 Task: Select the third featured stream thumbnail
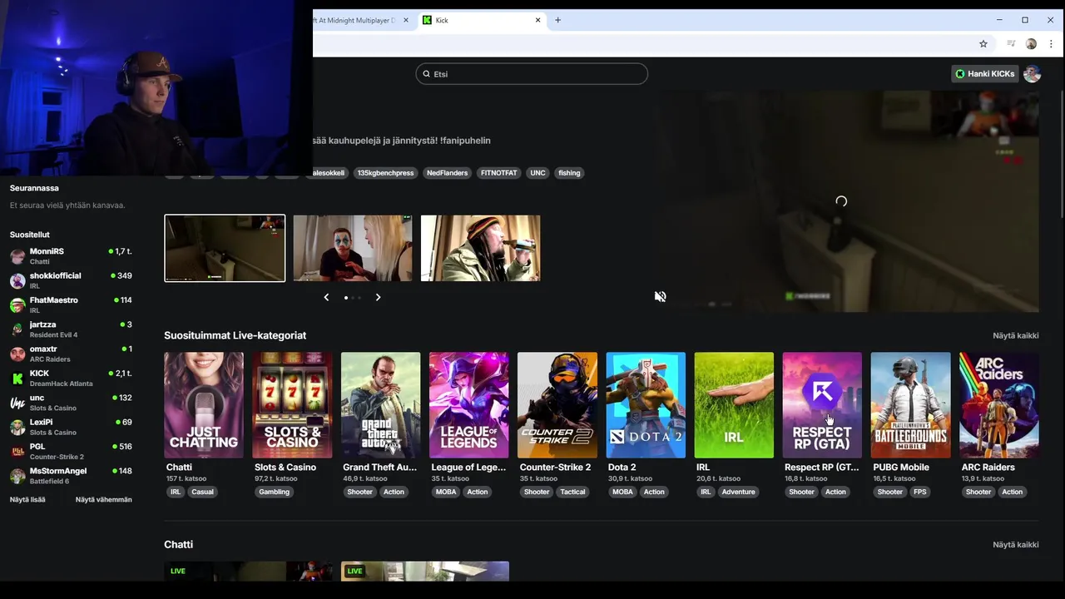pos(481,248)
